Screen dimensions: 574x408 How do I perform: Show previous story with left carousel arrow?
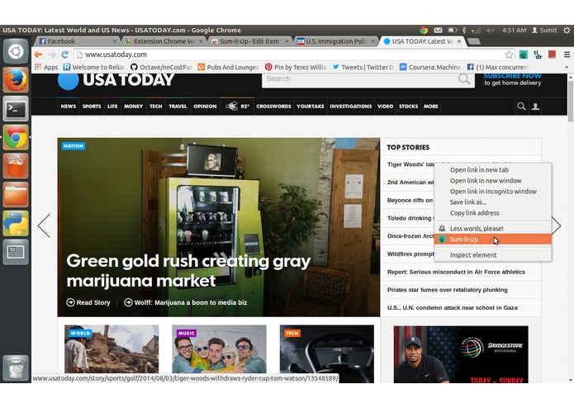45,225
